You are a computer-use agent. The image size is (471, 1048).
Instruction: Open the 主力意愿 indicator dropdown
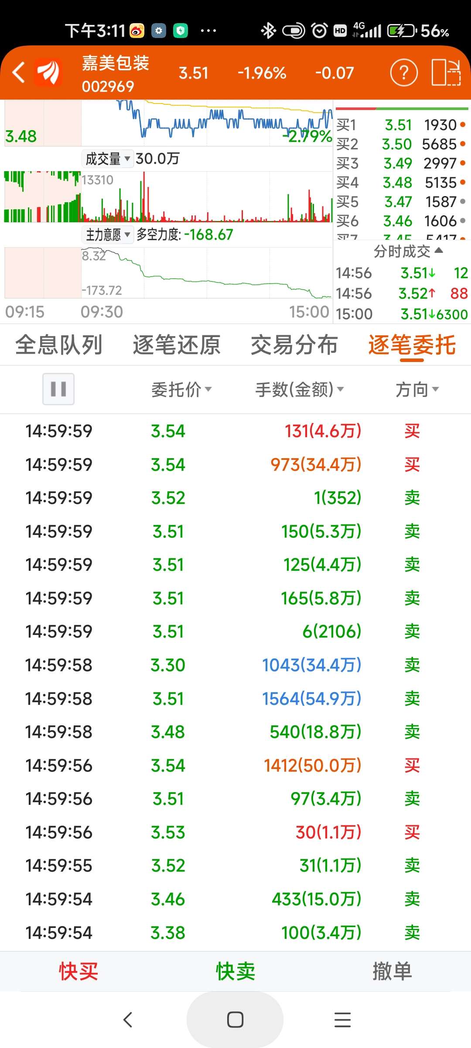coord(108,234)
